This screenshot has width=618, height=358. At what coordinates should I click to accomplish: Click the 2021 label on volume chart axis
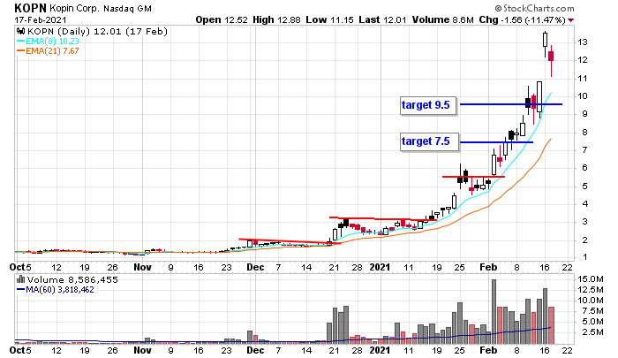tap(380, 350)
